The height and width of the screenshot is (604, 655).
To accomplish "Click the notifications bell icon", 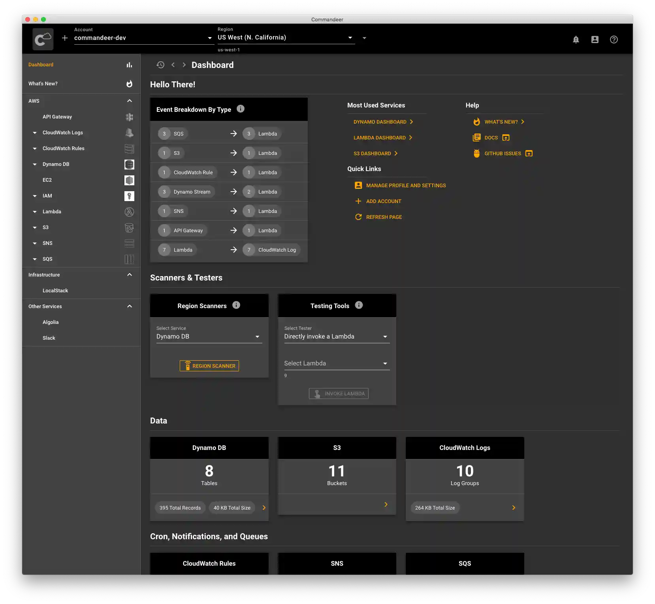I will (x=576, y=40).
